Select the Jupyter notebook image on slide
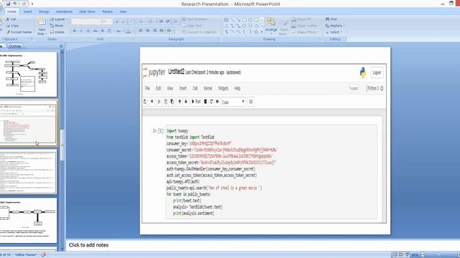460x258 pixels. [x=264, y=143]
